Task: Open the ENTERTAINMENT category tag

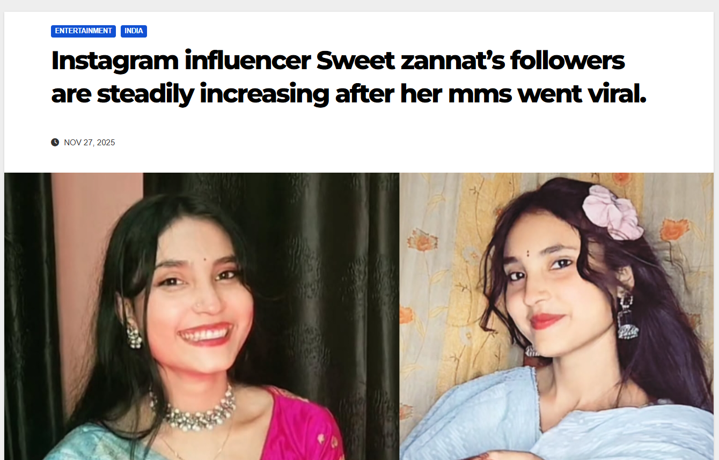Action: click(83, 31)
